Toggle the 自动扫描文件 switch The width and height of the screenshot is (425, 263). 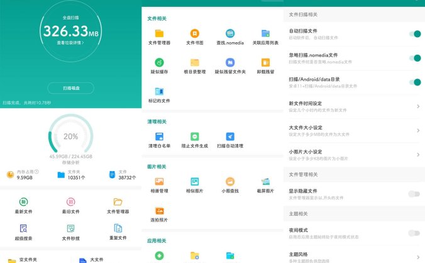[415, 34]
